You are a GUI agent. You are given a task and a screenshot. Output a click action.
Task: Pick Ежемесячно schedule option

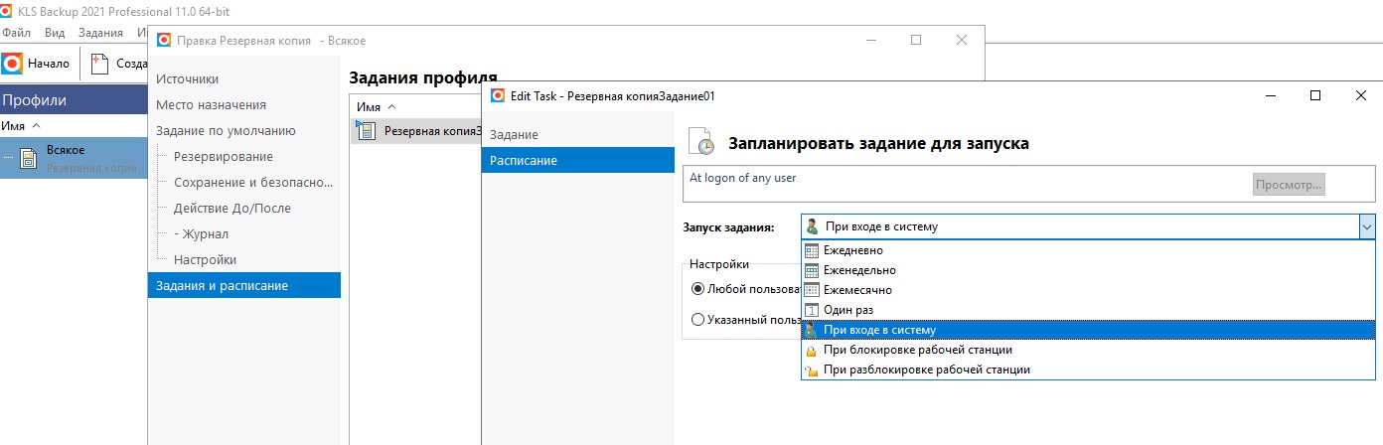pos(856,290)
